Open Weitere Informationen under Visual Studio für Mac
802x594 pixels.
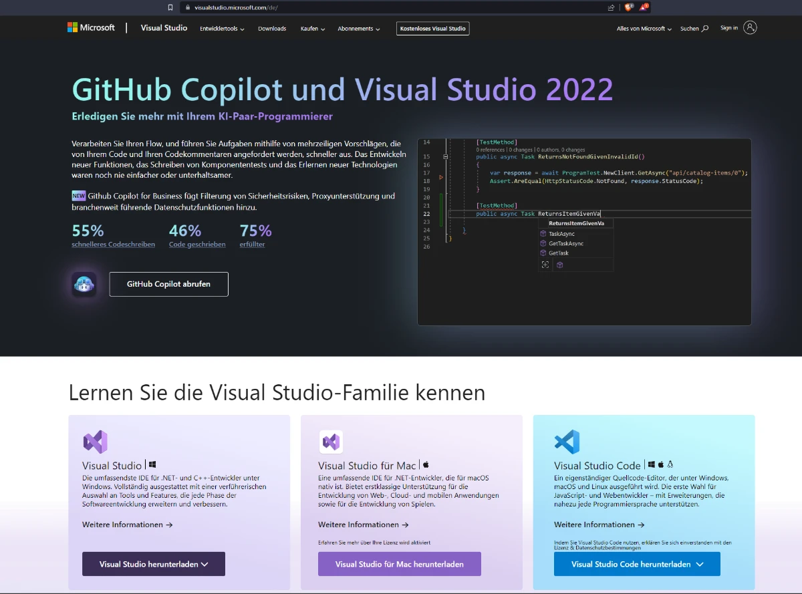(x=364, y=525)
